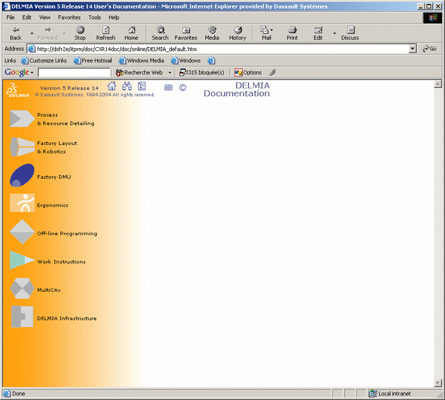The image size is (445, 400).
Task: Open the Off-line Programming text link
Action: point(67,233)
